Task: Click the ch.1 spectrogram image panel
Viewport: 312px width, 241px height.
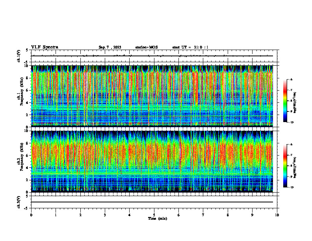Action: pos(152,96)
